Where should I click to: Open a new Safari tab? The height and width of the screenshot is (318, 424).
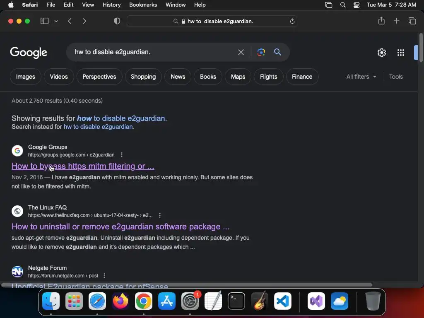point(396,21)
